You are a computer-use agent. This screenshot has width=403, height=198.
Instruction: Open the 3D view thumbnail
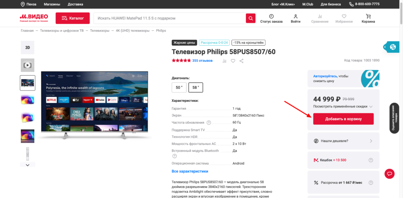point(28,48)
